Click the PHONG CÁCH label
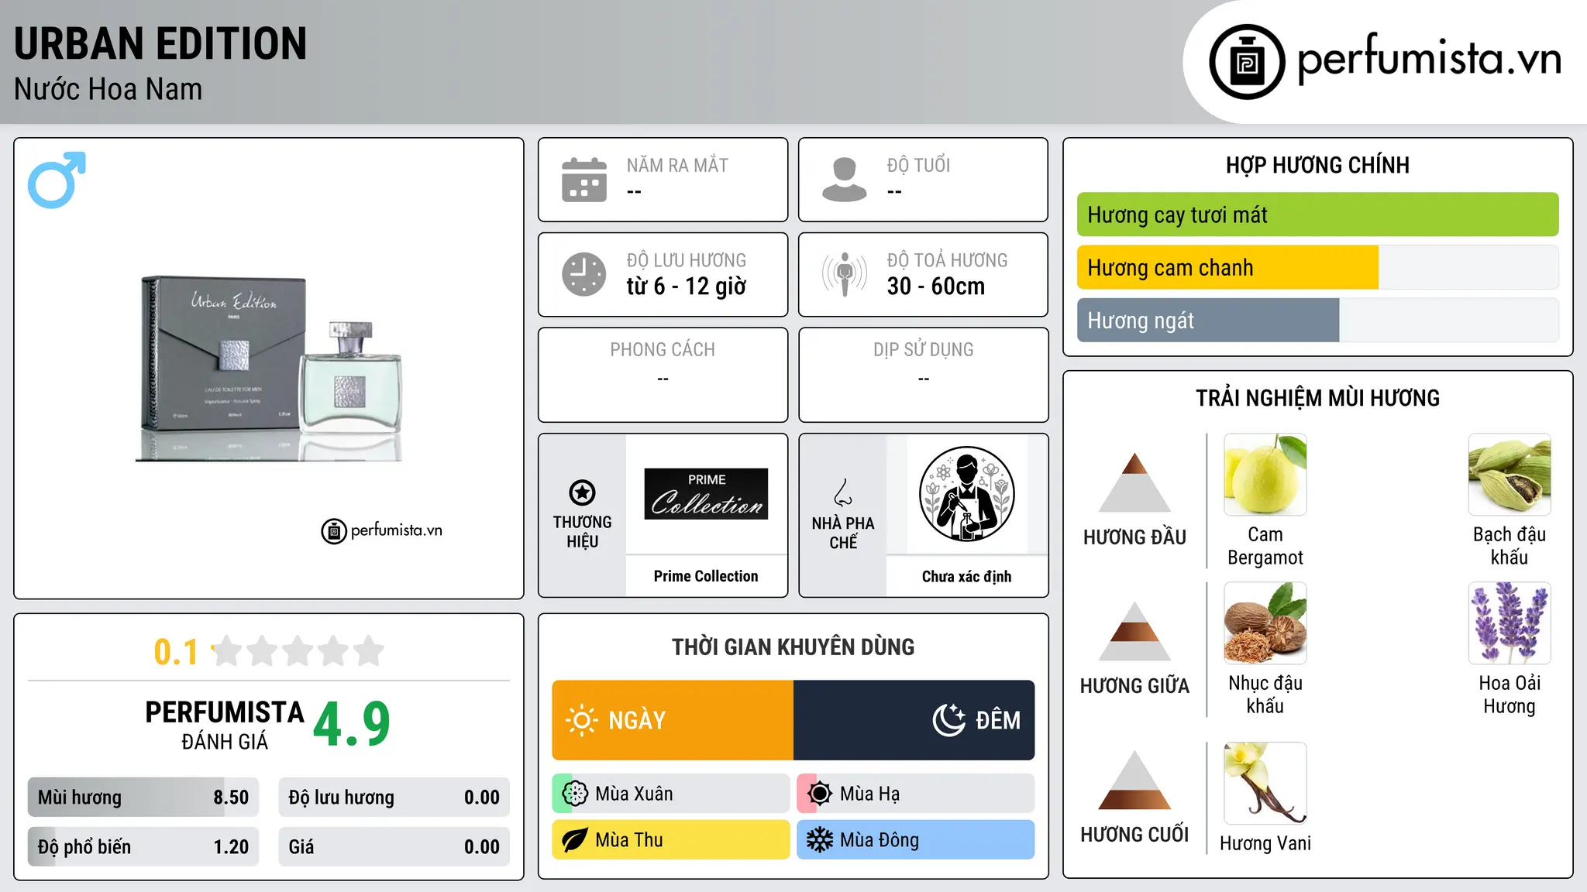The width and height of the screenshot is (1587, 892). (663, 350)
